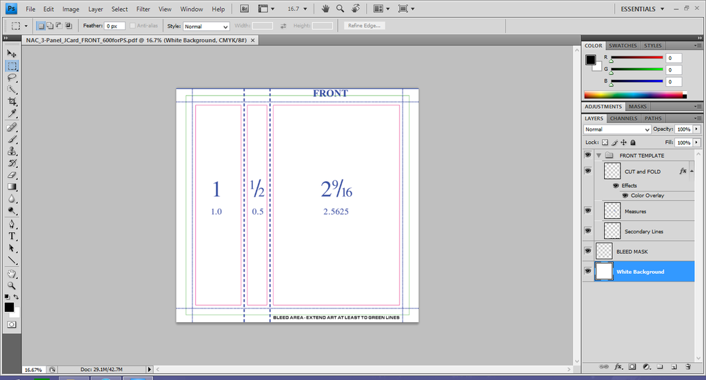
Task: Collapse the FRONT TEMPLATE layer group
Action: (598, 156)
